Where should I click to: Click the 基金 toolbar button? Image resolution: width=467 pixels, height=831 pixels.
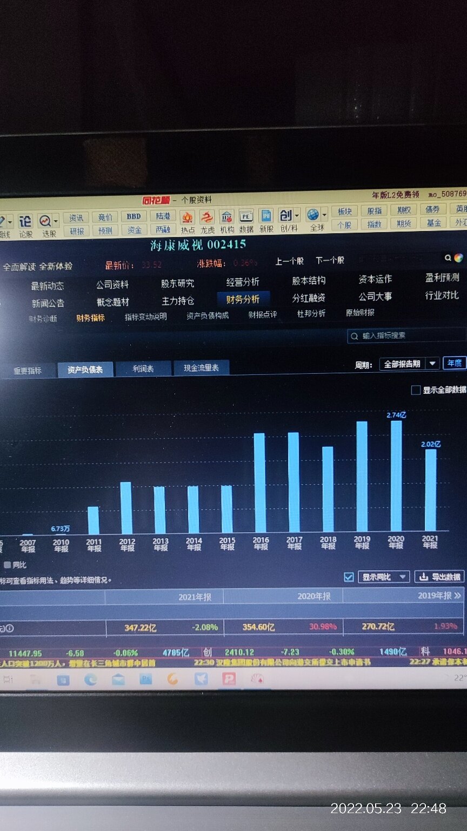433,222
